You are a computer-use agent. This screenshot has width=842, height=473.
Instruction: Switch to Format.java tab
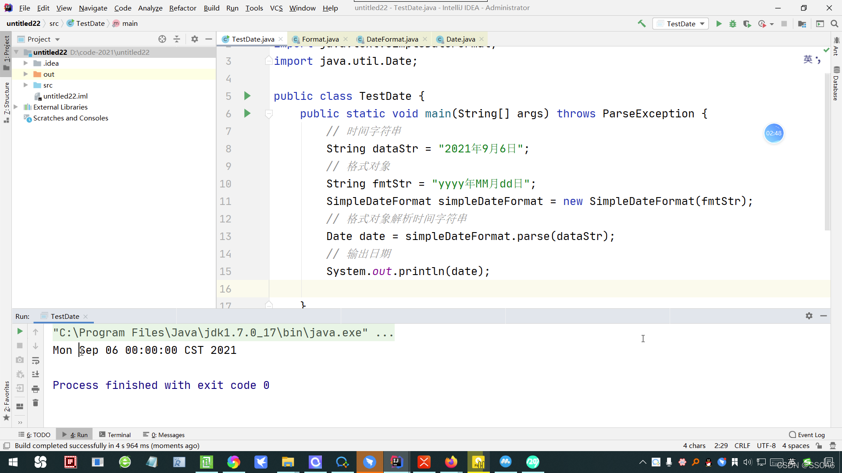tap(320, 39)
